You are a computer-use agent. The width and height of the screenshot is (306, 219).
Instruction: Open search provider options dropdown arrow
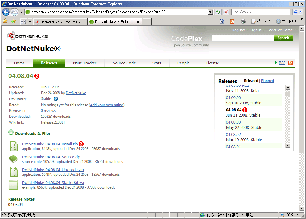(x=301, y=12)
